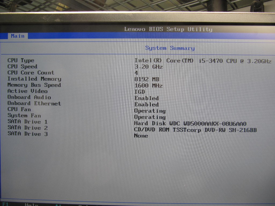Select the SATA Drive 1 label
Screen dimensions: 275x206
[28, 122]
